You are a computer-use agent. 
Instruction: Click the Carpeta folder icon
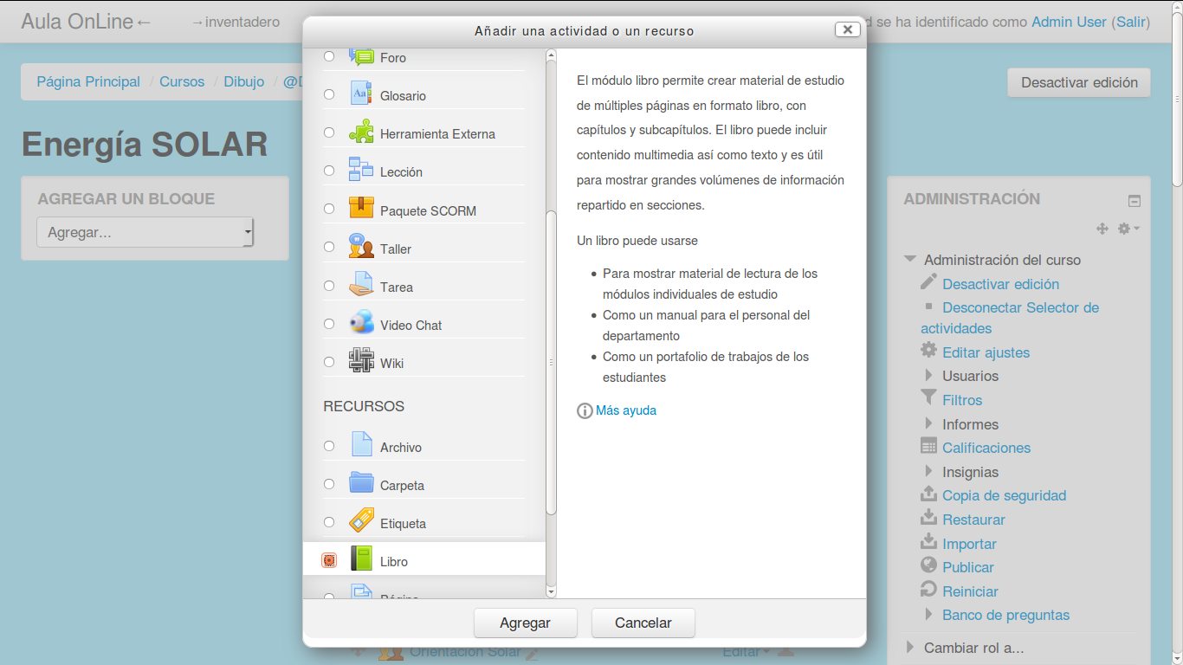(361, 483)
